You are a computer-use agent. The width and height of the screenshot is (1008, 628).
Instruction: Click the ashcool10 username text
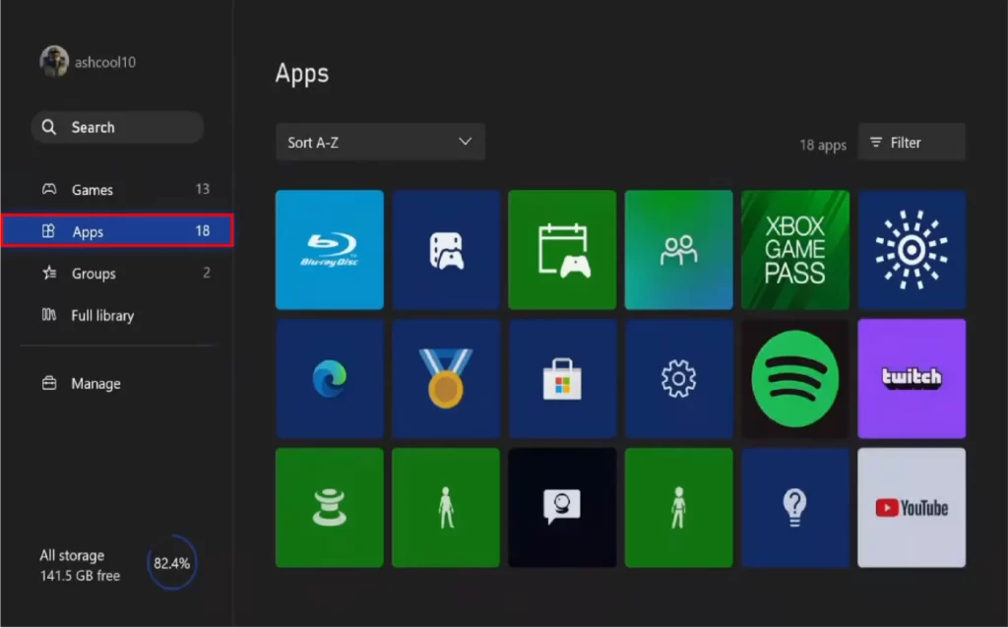105,62
